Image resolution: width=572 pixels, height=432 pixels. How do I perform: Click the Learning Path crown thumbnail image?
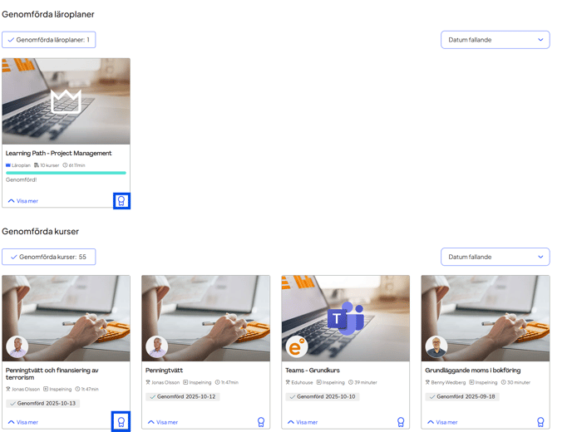(x=66, y=101)
